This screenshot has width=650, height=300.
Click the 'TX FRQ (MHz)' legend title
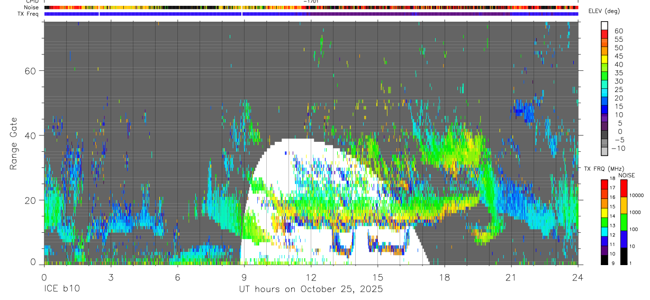603,169
